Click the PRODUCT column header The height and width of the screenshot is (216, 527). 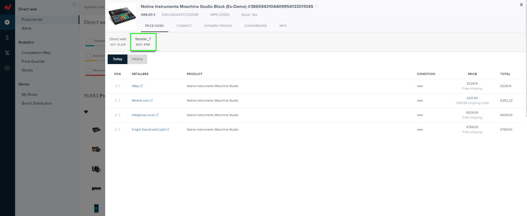pyautogui.click(x=194, y=74)
